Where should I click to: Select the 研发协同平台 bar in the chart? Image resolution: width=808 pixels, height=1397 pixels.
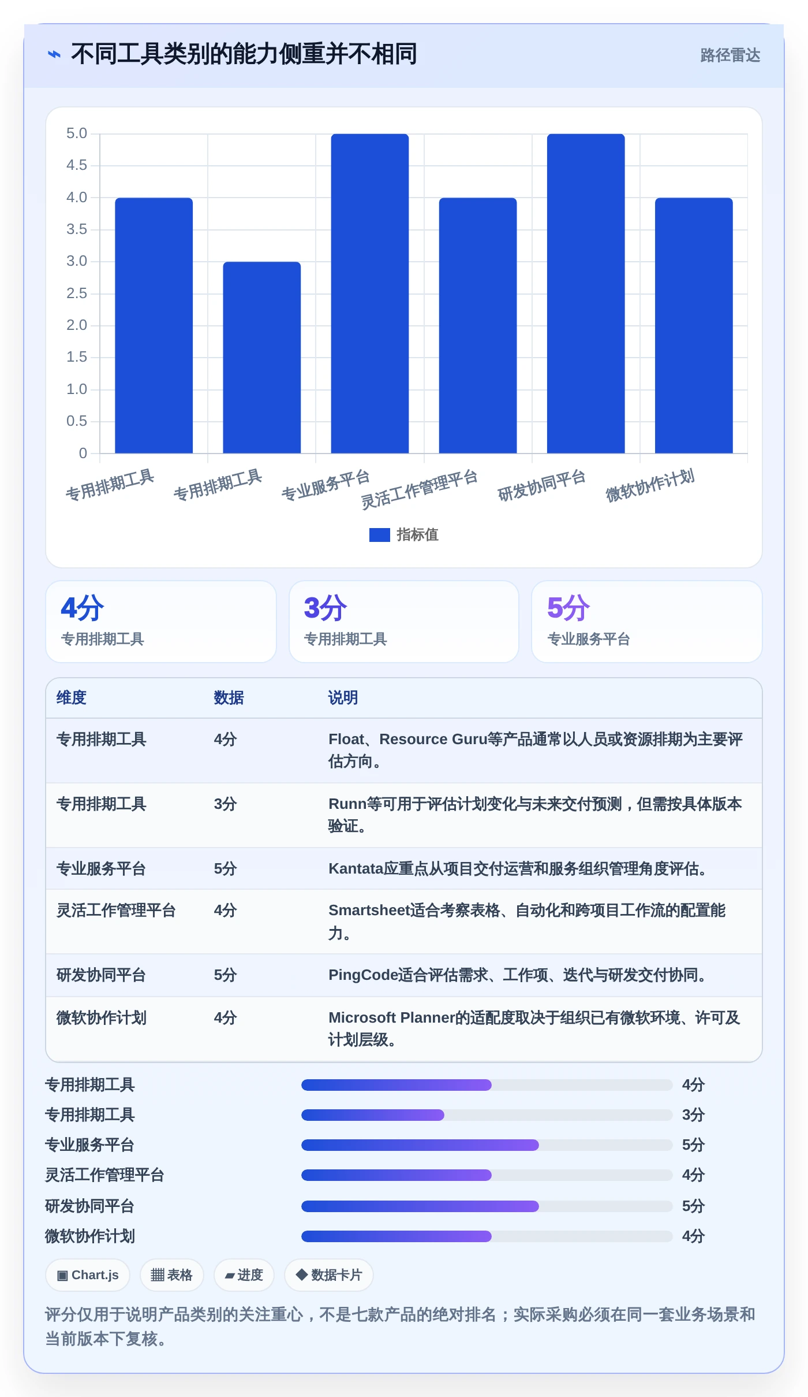point(586,293)
